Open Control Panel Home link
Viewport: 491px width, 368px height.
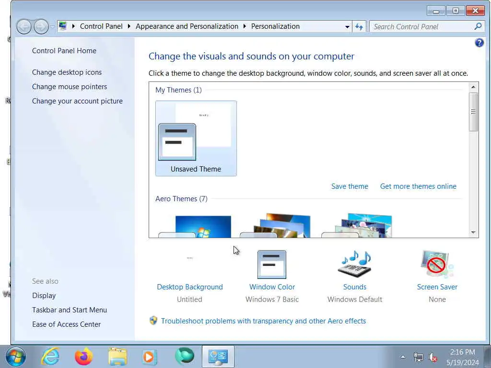click(64, 51)
